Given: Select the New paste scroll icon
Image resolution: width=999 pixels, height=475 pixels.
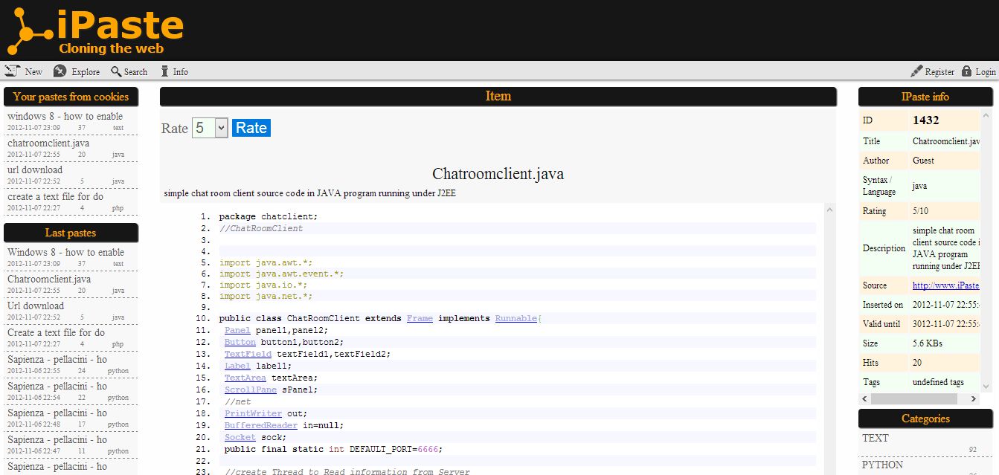Looking at the screenshot, I should click(x=12, y=71).
